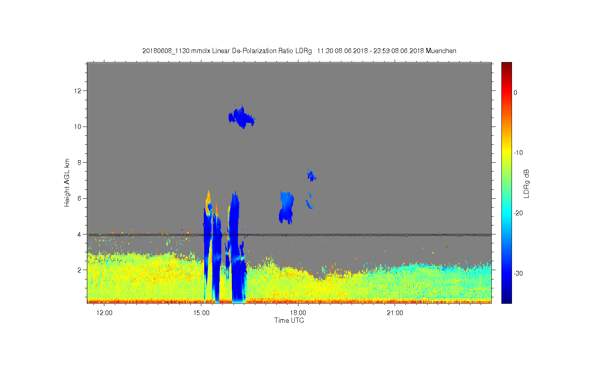The width and height of the screenshot is (609, 365).
Task: Click the 'LDRg dB' colorbar label
Action: coord(527,183)
